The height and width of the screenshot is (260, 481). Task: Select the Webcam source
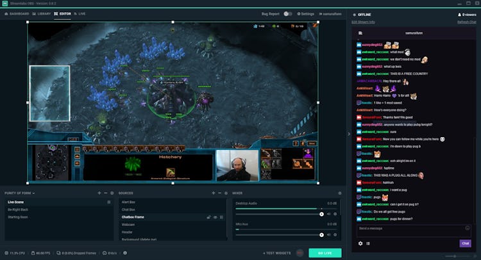click(173, 225)
